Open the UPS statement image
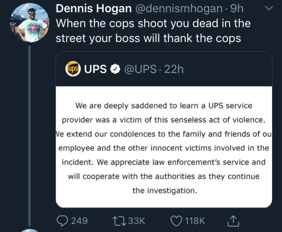Screen dimensions: 282x232 click(x=164, y=147)
